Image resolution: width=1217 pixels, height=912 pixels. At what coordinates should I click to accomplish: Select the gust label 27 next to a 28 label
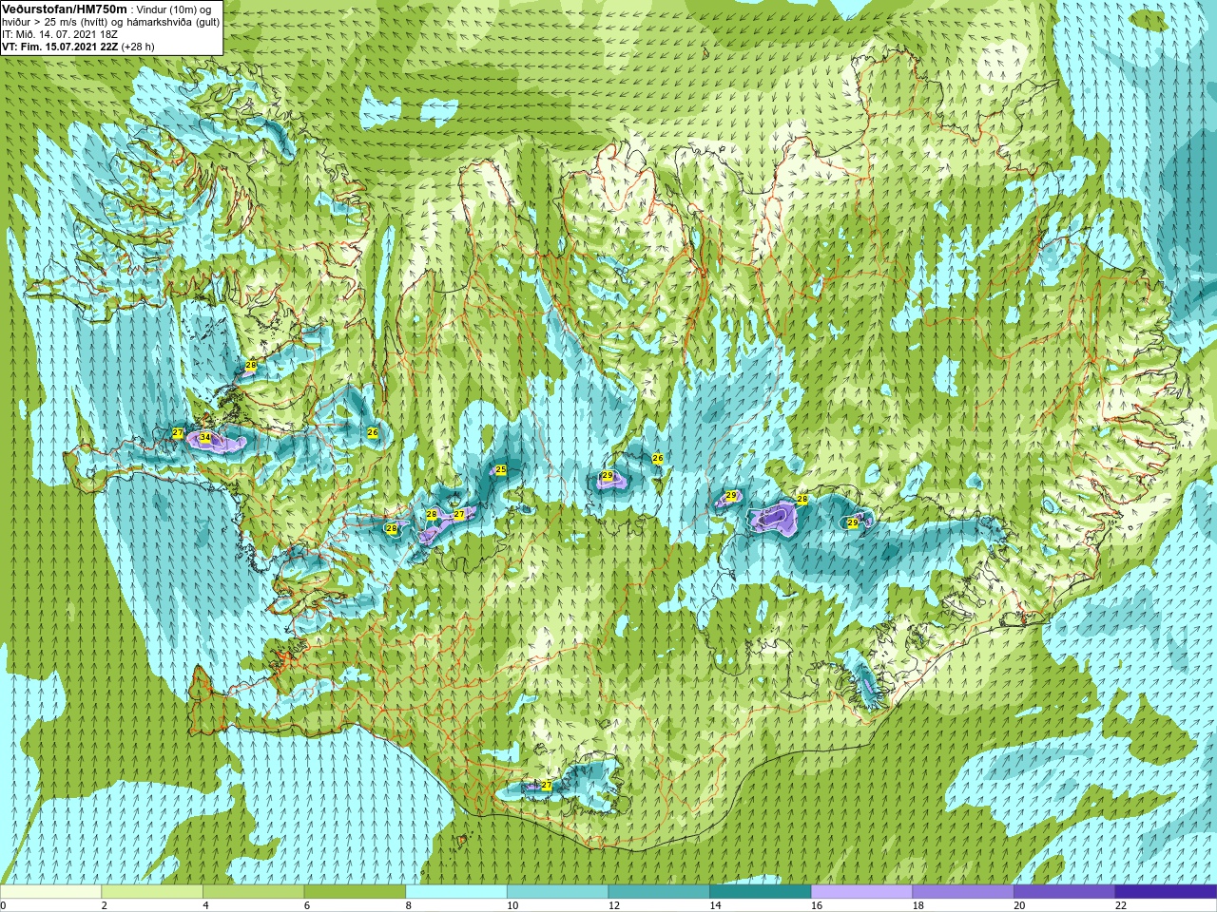[x=459, y=514]
